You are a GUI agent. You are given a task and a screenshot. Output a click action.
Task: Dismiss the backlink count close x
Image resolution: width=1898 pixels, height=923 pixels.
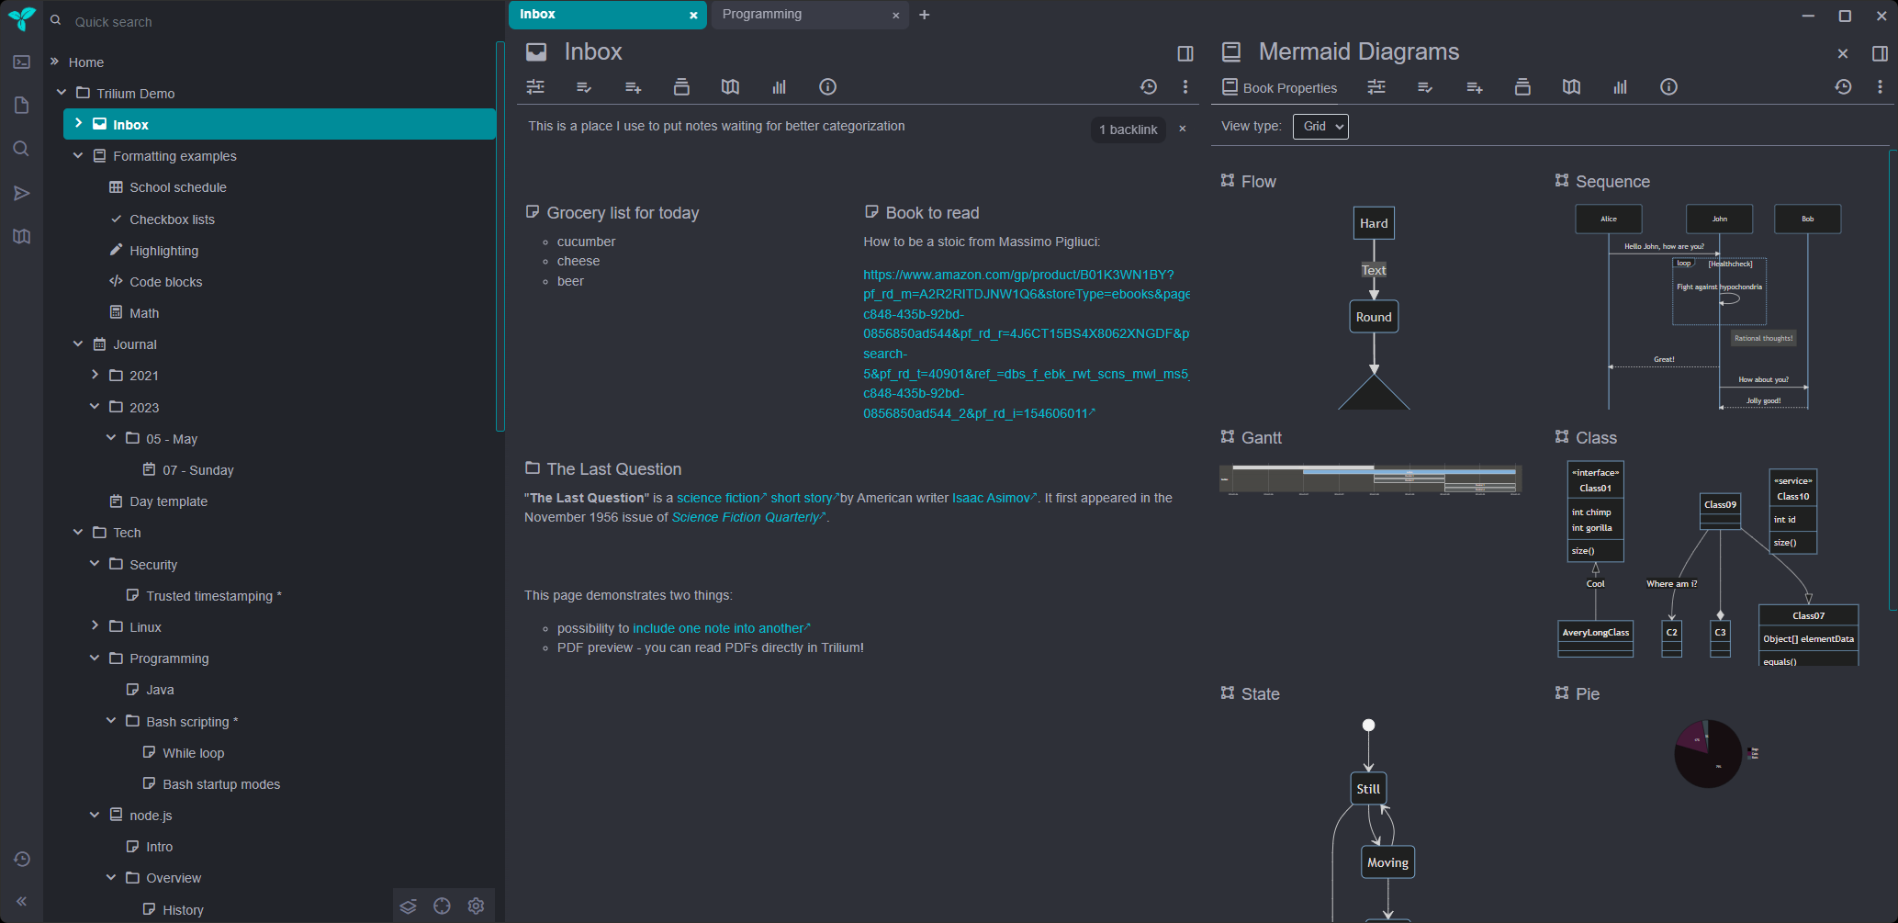tap(1183, 129)
